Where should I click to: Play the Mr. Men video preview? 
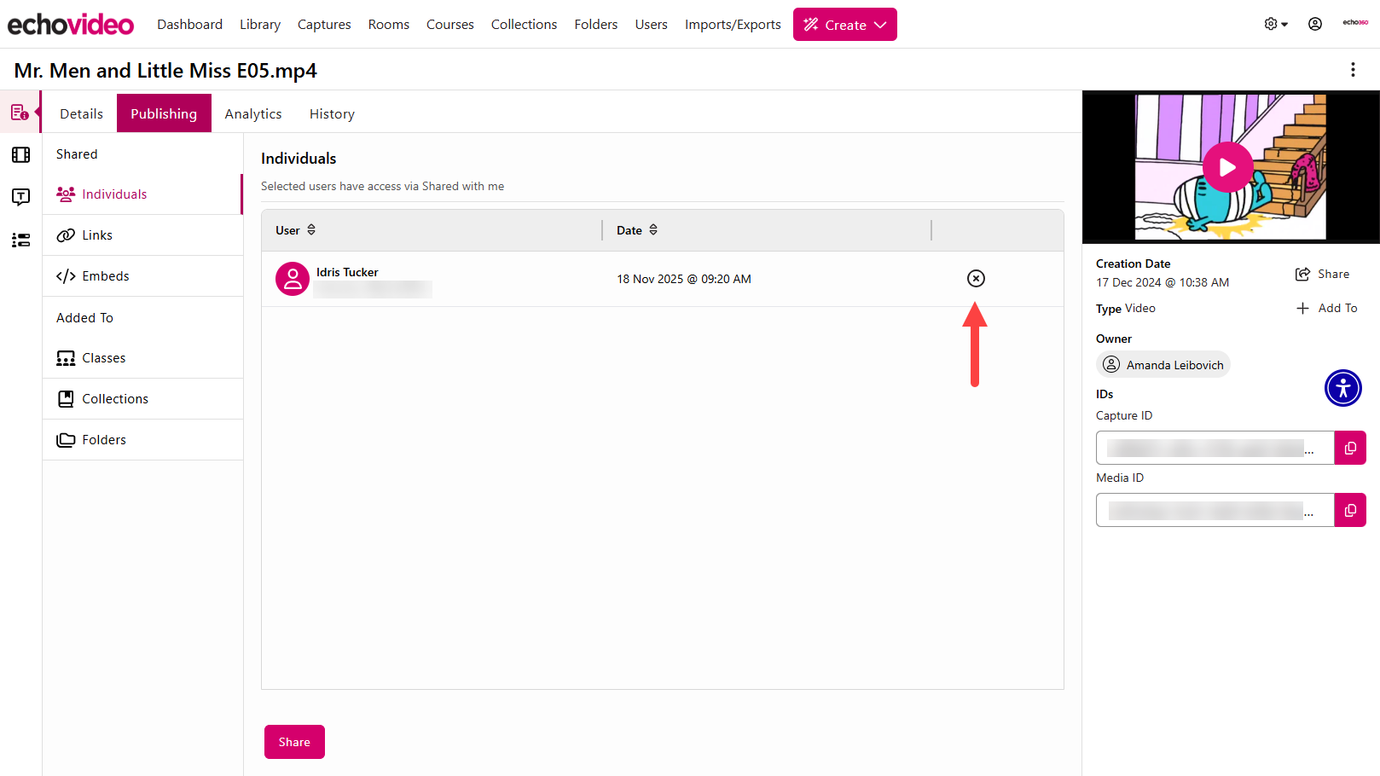click(1228, 167)
